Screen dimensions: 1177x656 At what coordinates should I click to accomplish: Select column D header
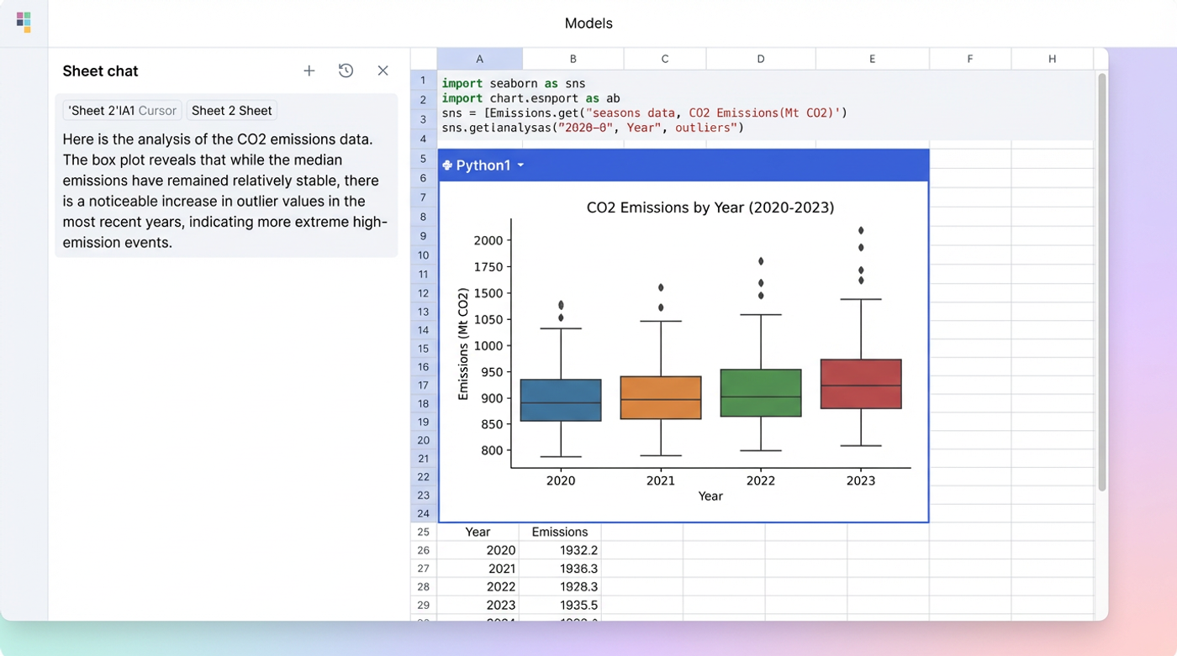[761, 59]
